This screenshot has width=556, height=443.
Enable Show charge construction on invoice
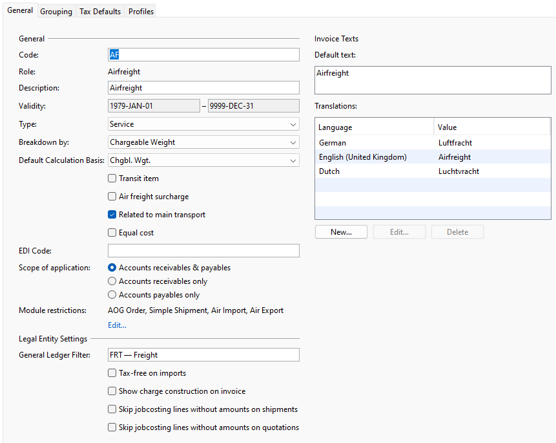[x=112, y=391]
